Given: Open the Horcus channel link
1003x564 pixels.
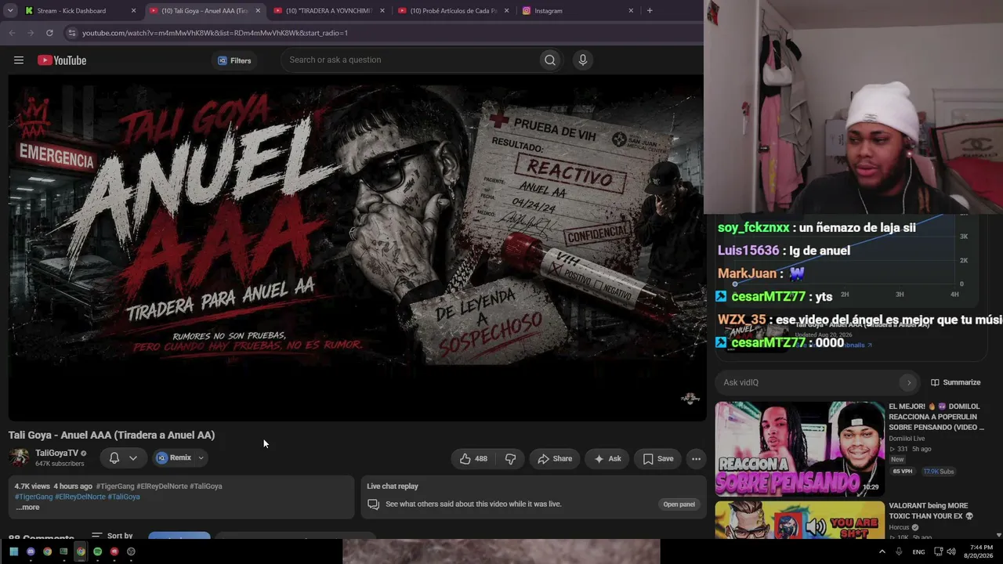Looking at the screenshot, I should [900, 528].
